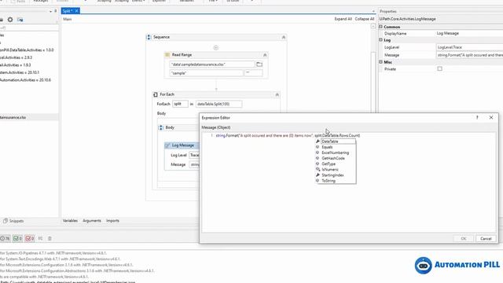Open help question mark in Expression Editor
Image resolution: width=503 pixels, height=283 pixels.
click(477, 117)
